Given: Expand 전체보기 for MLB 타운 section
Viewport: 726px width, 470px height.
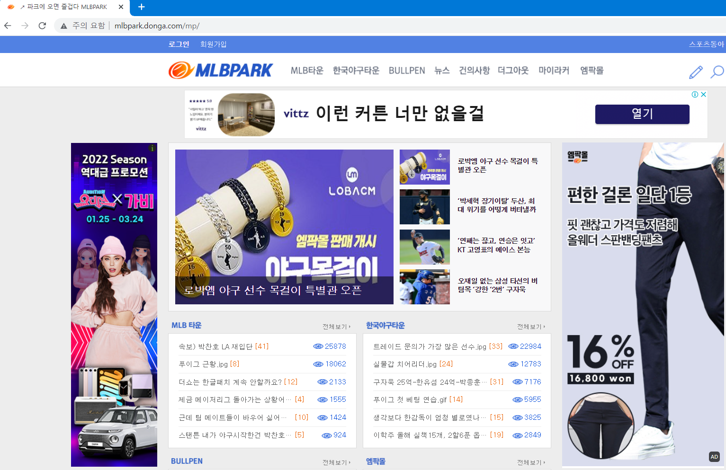Looking at the screenshot, I should (x=337, y=327).
